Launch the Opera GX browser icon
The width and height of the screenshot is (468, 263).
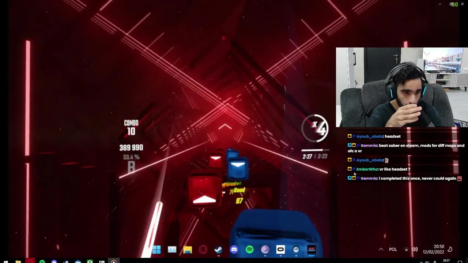pos(203,249)
